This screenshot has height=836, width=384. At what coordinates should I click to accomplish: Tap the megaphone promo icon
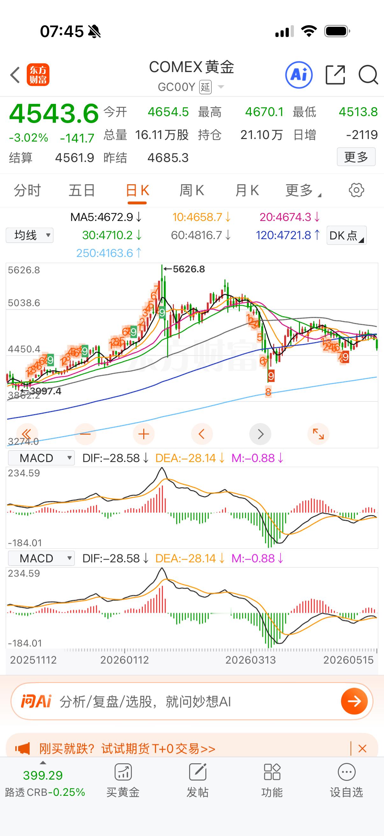click(x=23, y=749)
